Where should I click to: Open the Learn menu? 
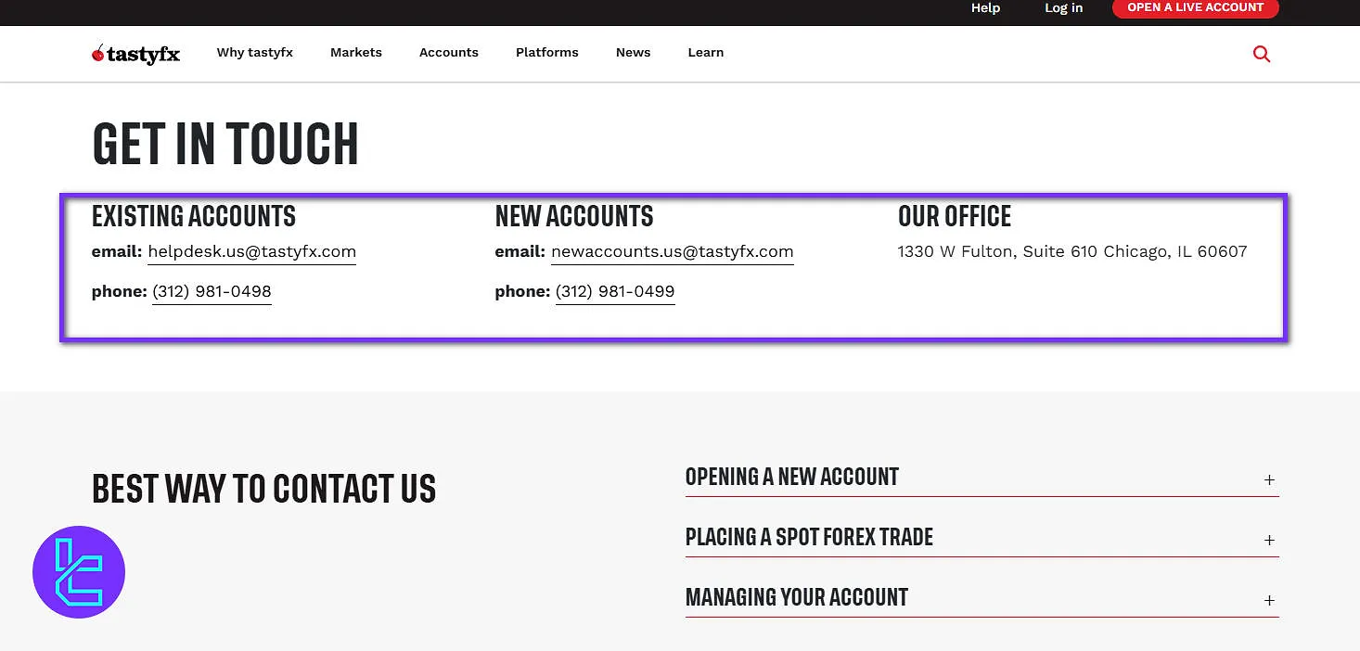(x=706, y=53)
